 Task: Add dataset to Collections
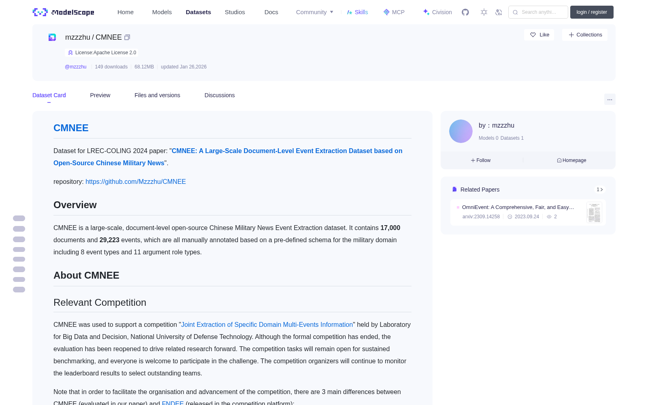pyautogui.click(x=585, y=35)
